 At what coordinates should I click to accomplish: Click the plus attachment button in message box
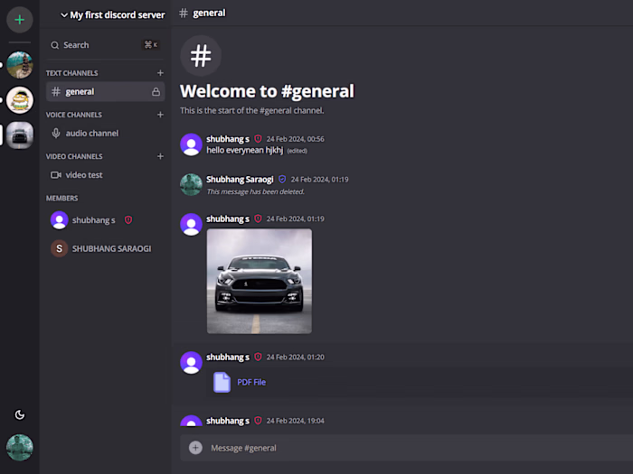[x=196, y=448]
